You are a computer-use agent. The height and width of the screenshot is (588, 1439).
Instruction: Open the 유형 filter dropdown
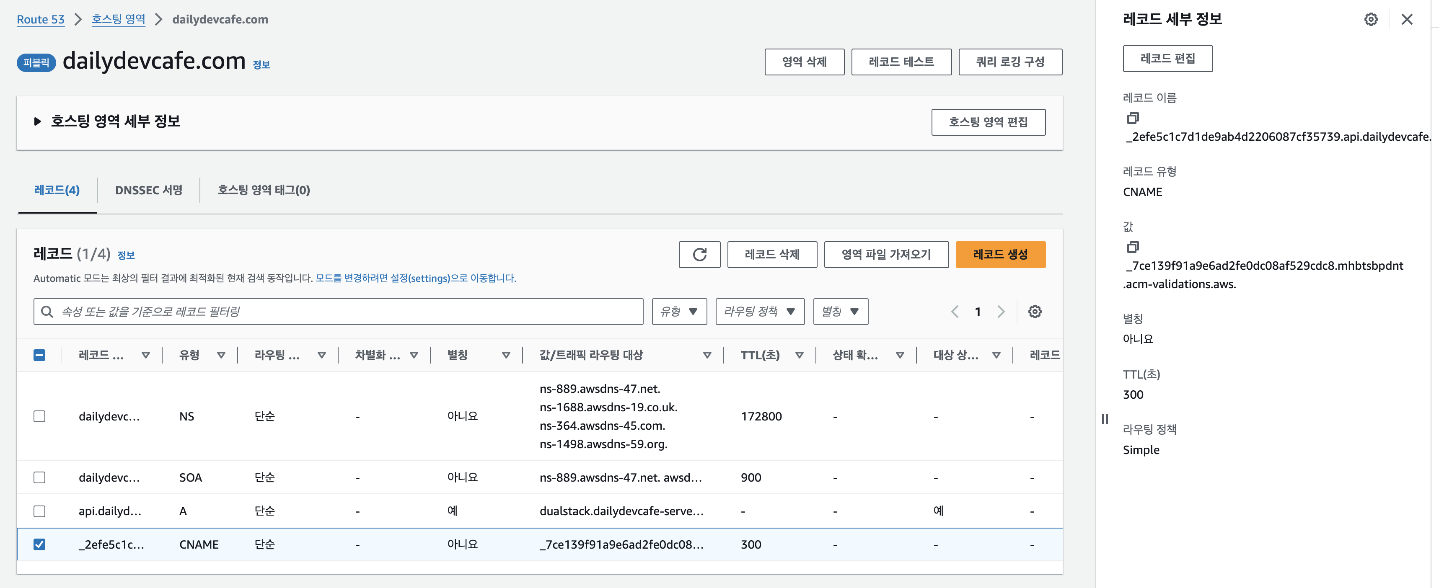click(679, 312)
